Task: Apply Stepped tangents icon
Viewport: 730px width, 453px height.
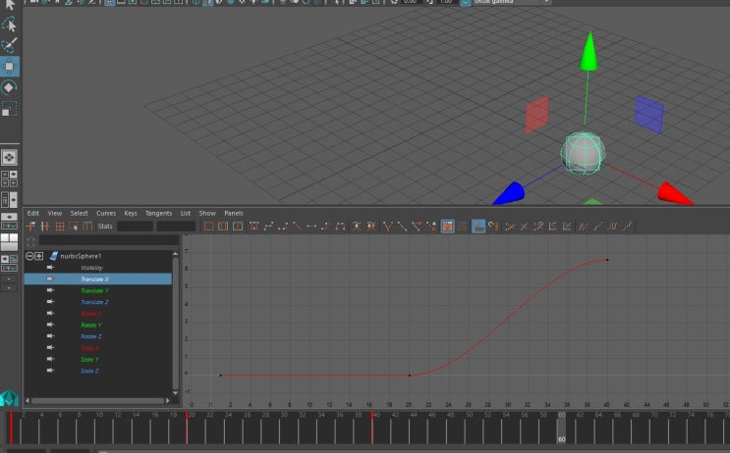Action: point(325,226)
